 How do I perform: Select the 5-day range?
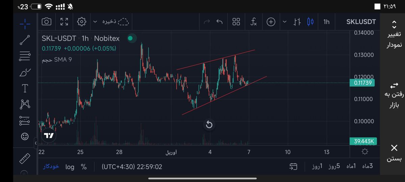[x=333, y=166]
